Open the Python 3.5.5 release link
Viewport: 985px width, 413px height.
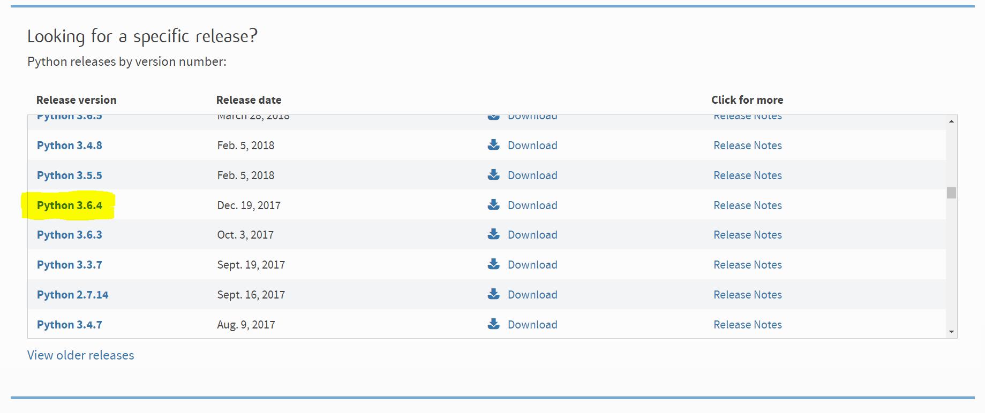pyautogui.click(x=70, y=175)
